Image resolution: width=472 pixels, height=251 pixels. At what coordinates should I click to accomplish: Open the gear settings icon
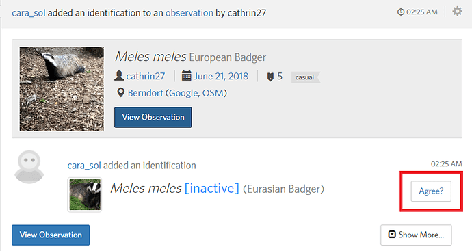point(457,12)
